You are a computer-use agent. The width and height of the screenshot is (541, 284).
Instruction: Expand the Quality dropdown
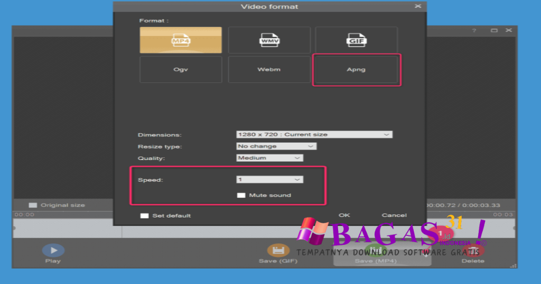[x=269, y=158]
